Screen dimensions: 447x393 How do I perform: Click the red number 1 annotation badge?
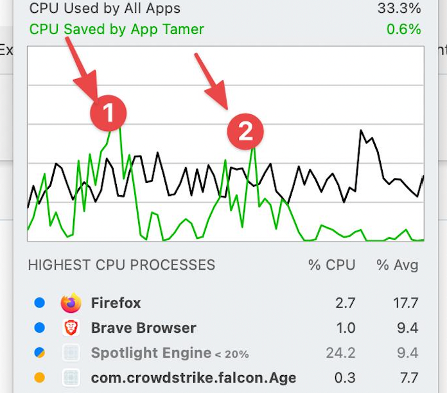click(109, 113)
